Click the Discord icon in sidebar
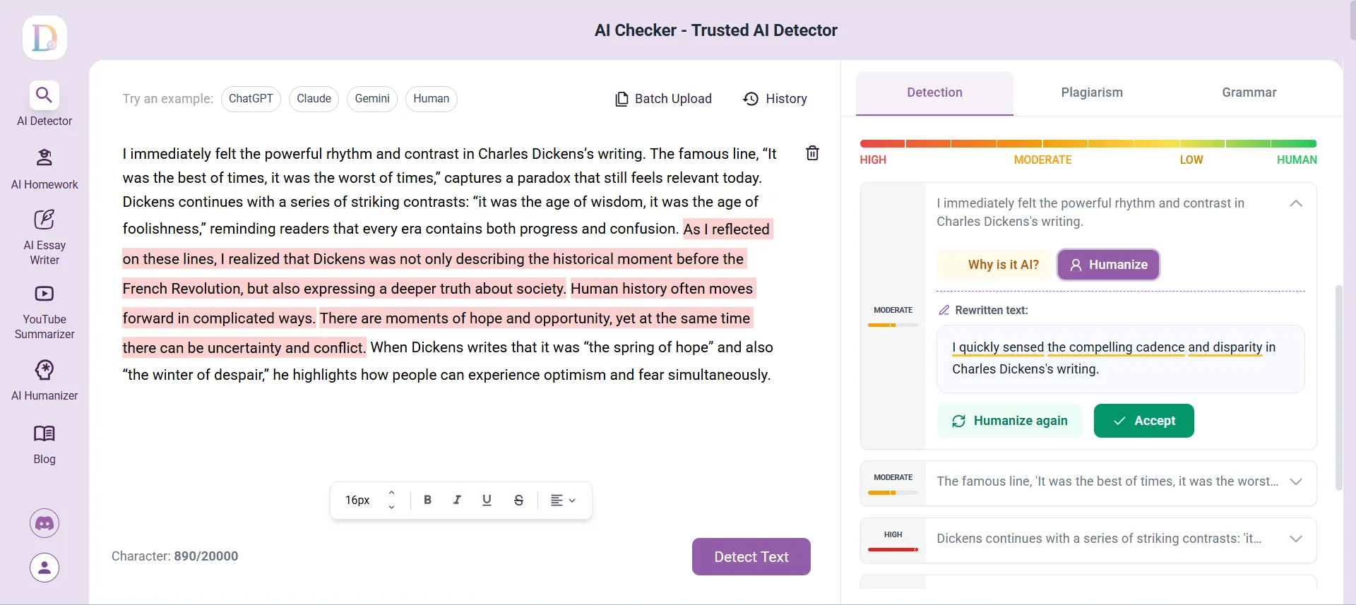Image resolution: width=1356 pixels, height=605 pixels. pos(44,523)
